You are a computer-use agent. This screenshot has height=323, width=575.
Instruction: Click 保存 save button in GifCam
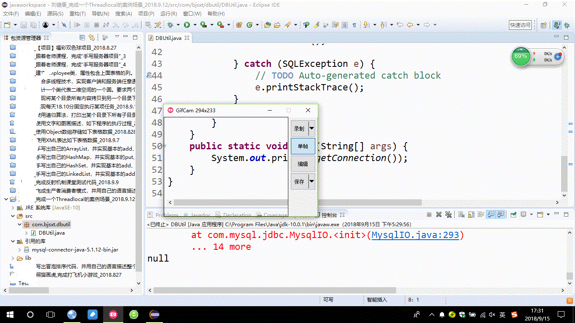[x=299, y=182]
